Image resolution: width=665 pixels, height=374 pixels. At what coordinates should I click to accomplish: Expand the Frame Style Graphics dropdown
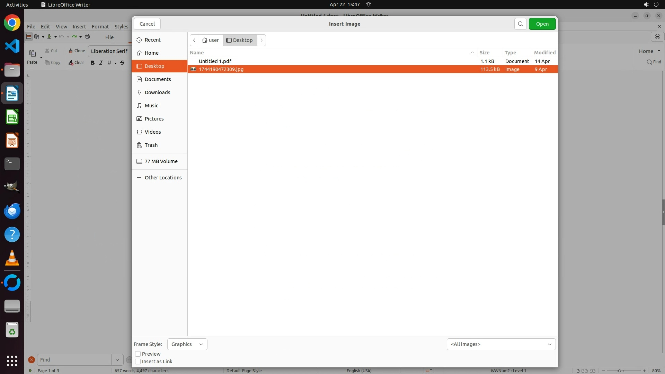[x=187, y=344]
